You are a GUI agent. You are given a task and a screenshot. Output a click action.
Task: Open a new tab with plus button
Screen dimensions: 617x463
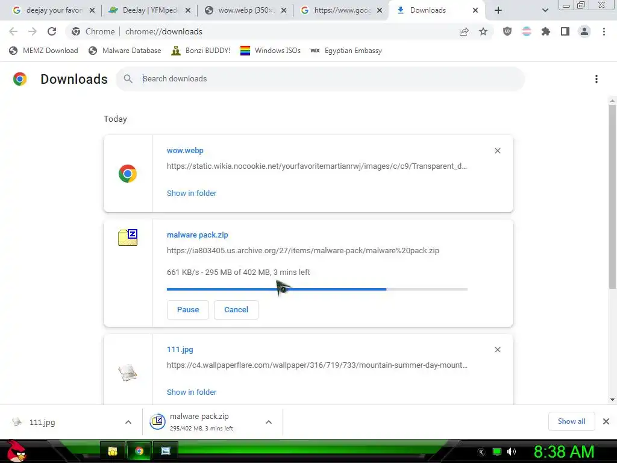click(x=498, y=11)
